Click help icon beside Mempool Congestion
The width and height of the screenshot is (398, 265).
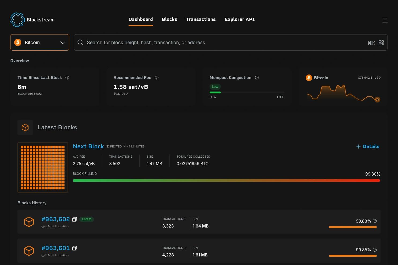click(257, 78)
